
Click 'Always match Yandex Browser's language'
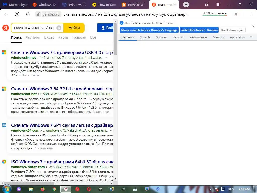point(149,30)
